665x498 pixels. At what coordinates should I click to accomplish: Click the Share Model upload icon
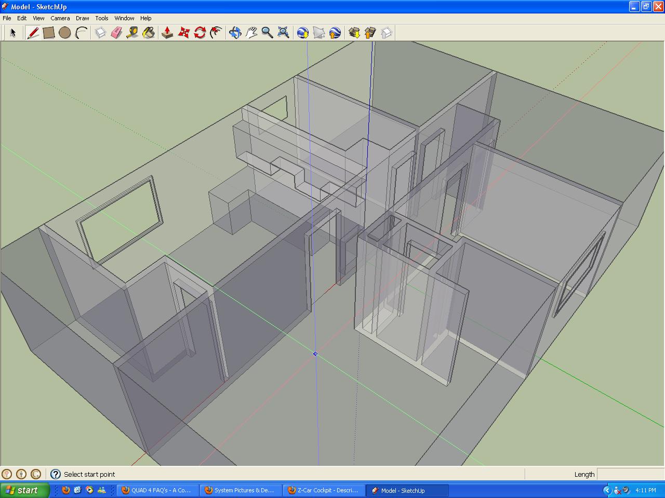pyautogui.click(x=370, y=33)
